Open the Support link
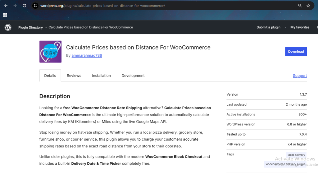318x174 pixels. pyautogui.click(x=300, y=76)
